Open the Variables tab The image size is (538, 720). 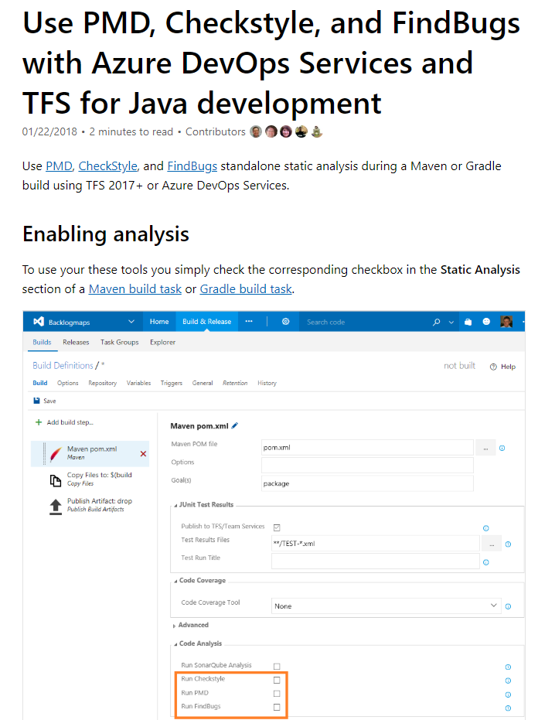point(138,383)
